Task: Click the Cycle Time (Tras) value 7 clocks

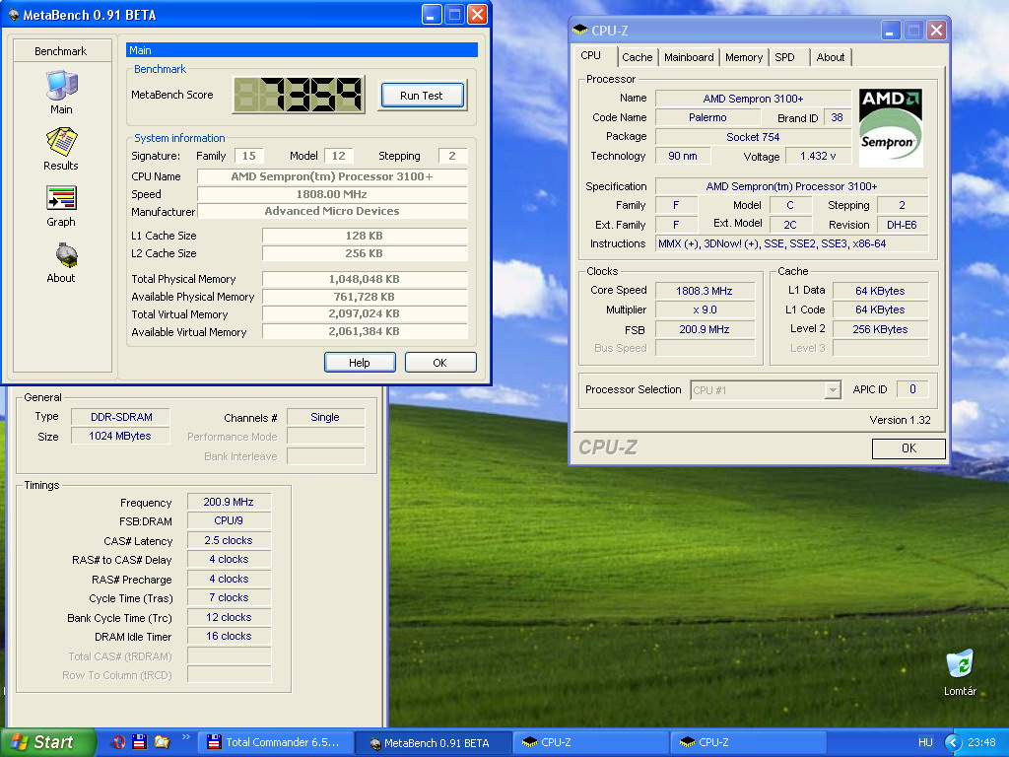Action: [229, 597]
